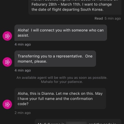Select the sent message about changing the flight date

click(x=75, y=7)
